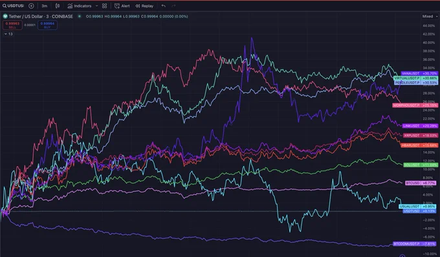Open the chart type candles icon
The image size is (440, 257).
[x=58, y=6]
